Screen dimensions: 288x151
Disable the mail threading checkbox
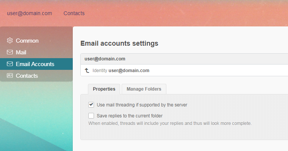91,105
